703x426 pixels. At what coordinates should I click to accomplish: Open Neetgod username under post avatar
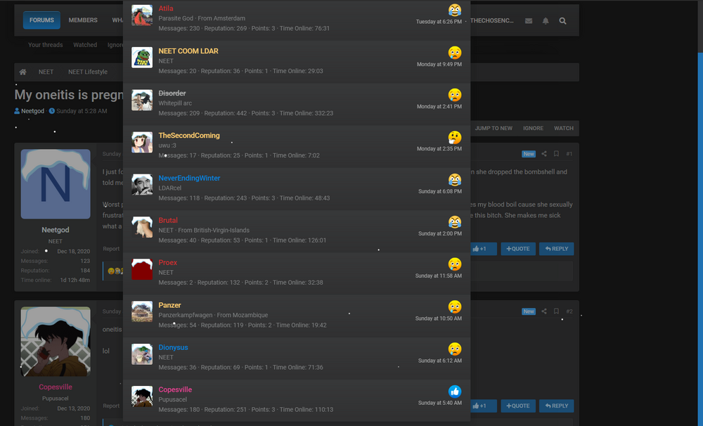coord(55,230)
